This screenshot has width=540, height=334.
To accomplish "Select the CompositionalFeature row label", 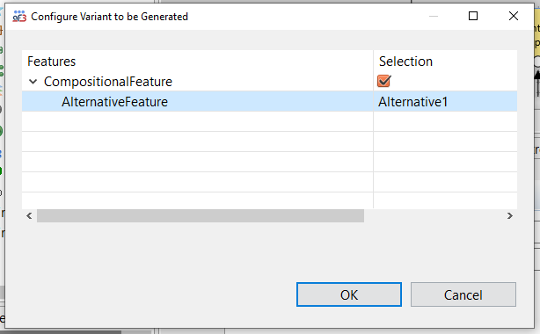I will 108,82.
